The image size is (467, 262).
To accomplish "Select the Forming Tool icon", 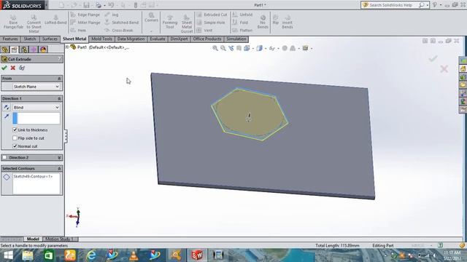I will tap(170, 23).
